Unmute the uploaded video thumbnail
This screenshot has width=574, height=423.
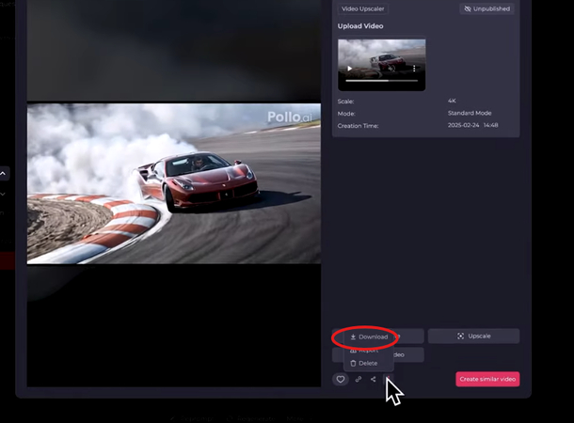pyautogui.click(x=392, y=69)
